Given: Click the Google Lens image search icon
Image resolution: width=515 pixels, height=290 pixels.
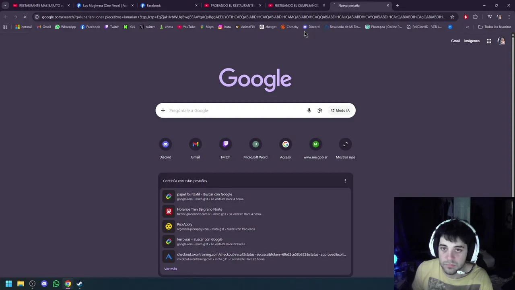Looking at the screenshot, I should coord(320,110).
